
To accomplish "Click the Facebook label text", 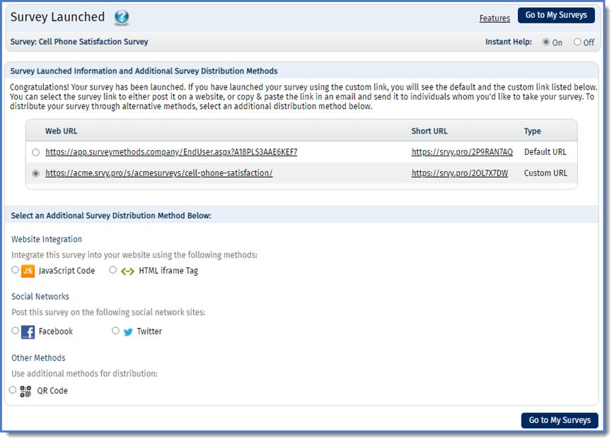I will point(56,332).
